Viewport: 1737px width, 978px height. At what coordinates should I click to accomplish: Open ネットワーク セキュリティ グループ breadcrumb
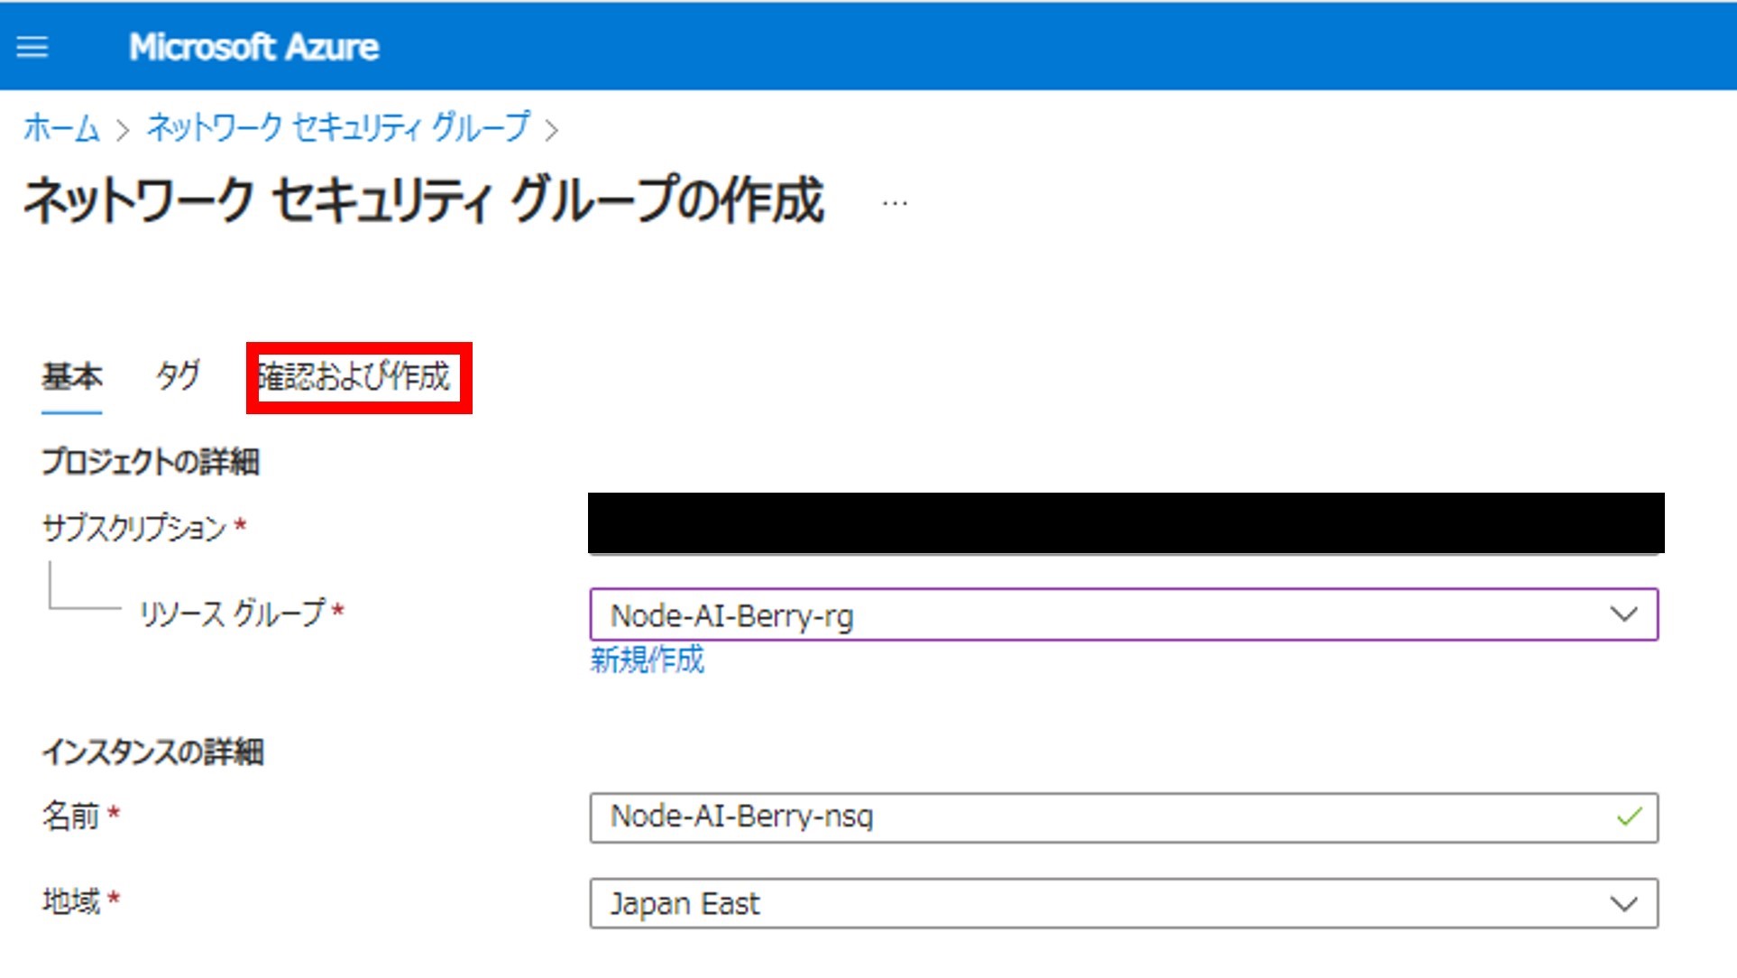click(338, 128)
